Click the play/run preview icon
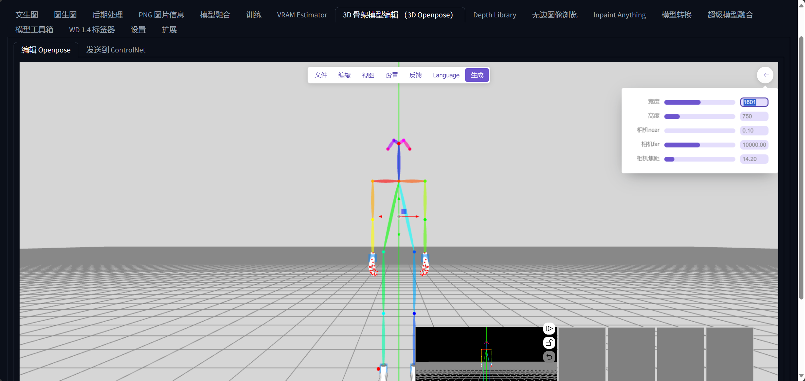Screen dimensions: 805x381 coord(549,329)
